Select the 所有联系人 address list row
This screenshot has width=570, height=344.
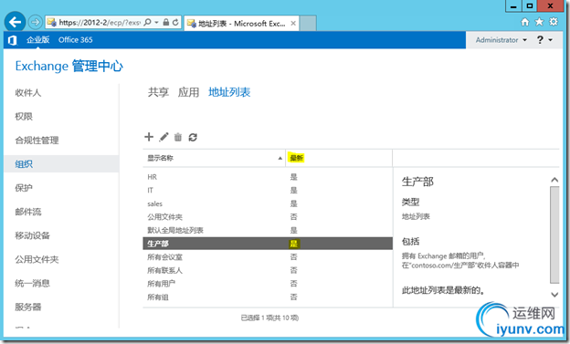(x=268, y=270)
